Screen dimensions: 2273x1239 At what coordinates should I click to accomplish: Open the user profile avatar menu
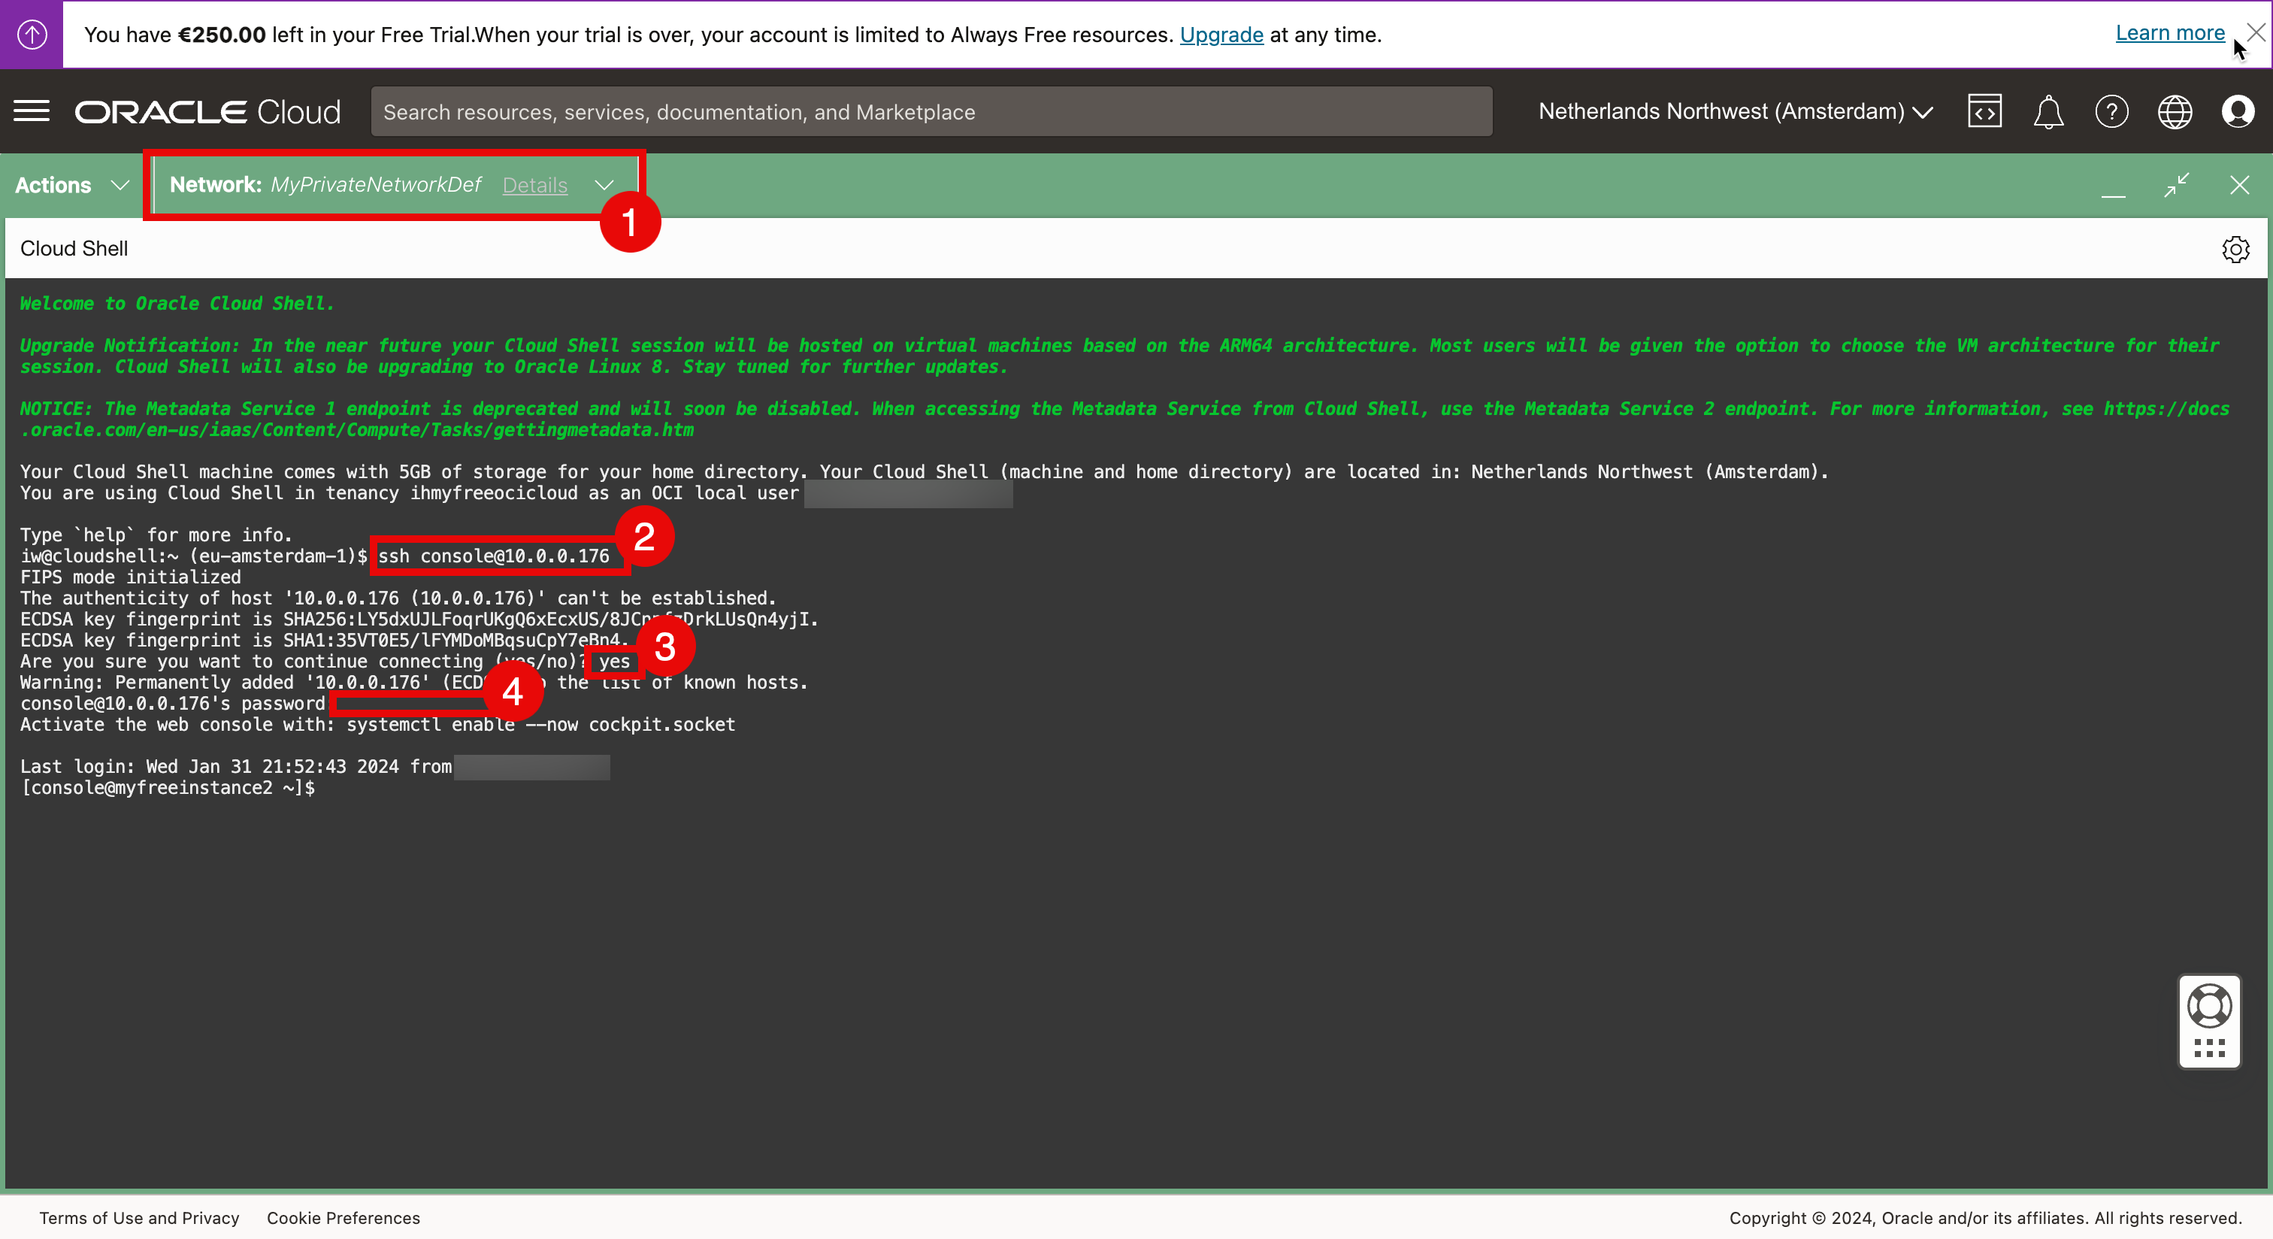coord(2238,111)
